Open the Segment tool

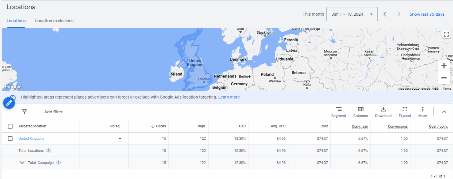[339, 112]
